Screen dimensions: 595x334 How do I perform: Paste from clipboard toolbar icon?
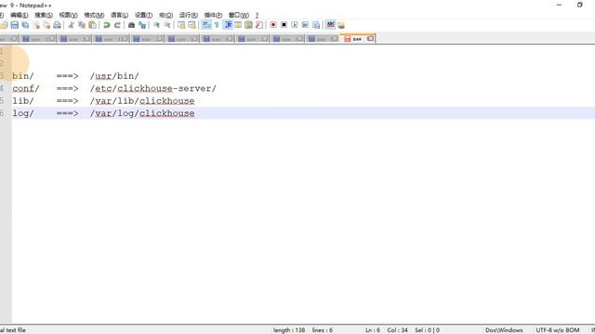[92, 25]
